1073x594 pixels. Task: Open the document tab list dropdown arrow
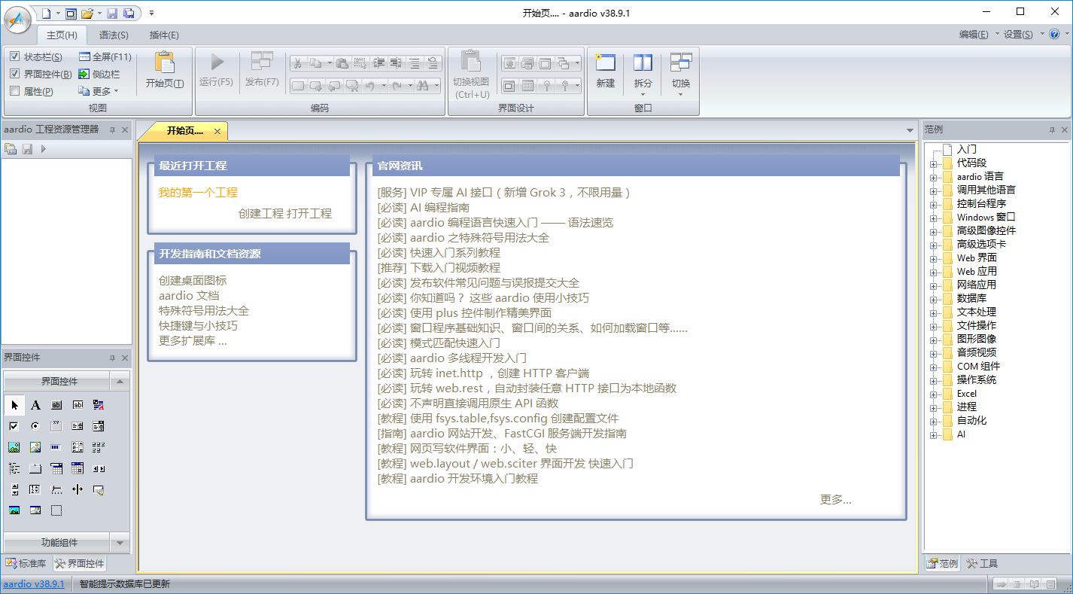[x=910, y=131]
